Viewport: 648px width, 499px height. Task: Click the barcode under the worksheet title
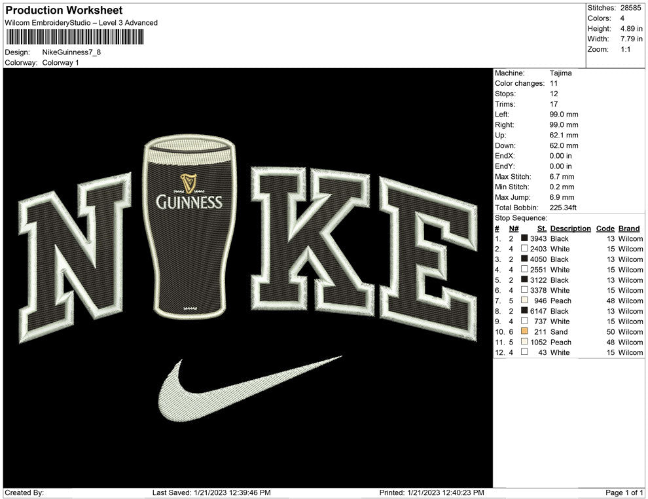(75, 37)
